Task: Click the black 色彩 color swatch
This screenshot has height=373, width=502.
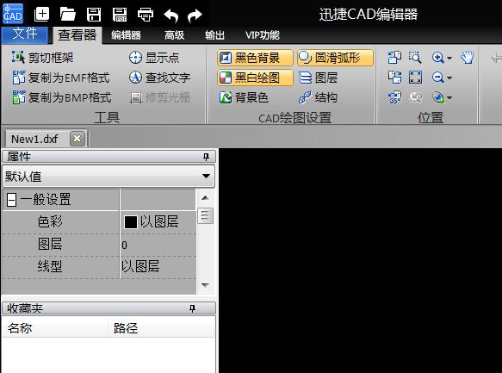Action: click(x=131, y=222)
